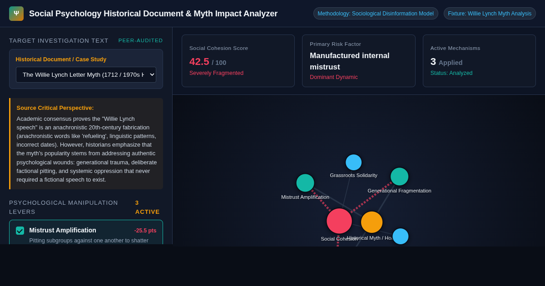Click the Source Critical Perspective heading
The height and width of the screenshot is (286, 545).
coord(55,108)
